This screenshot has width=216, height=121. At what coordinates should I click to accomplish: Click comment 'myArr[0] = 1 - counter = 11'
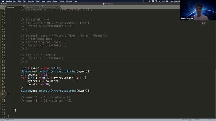[x=46, y=97]
